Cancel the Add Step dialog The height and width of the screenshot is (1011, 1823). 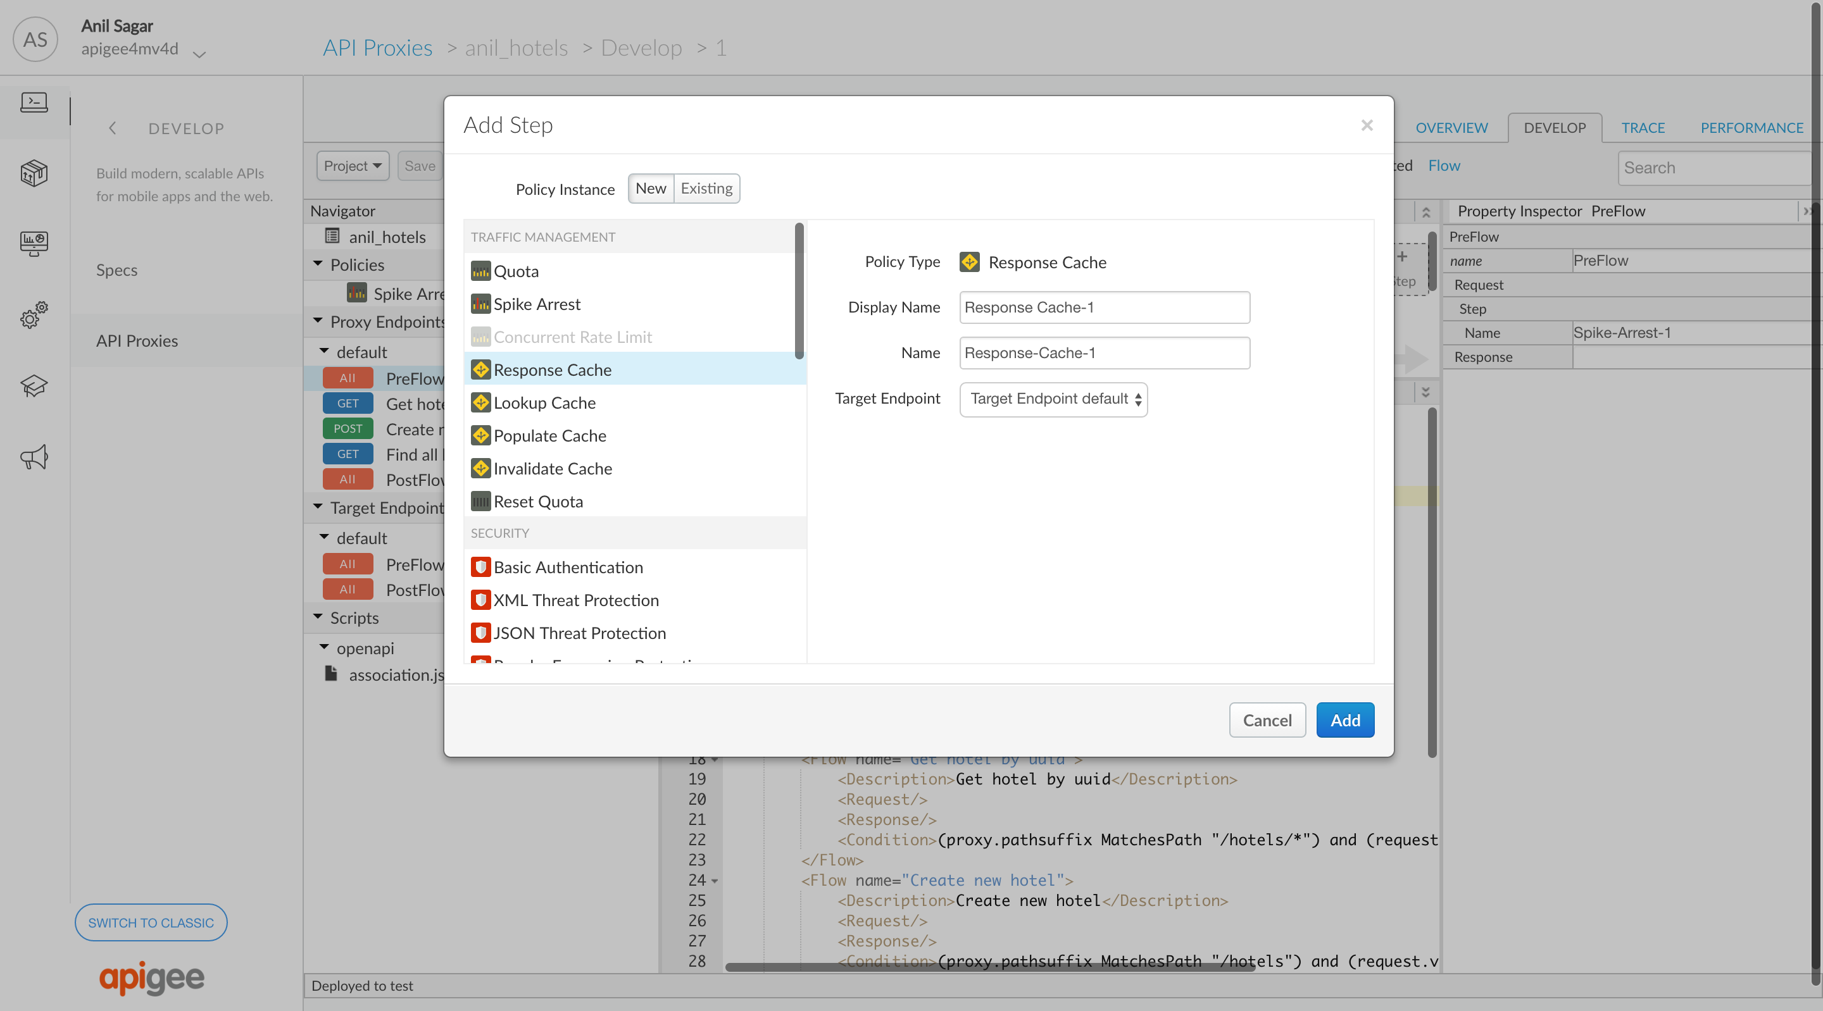[x=1267, y=720]
